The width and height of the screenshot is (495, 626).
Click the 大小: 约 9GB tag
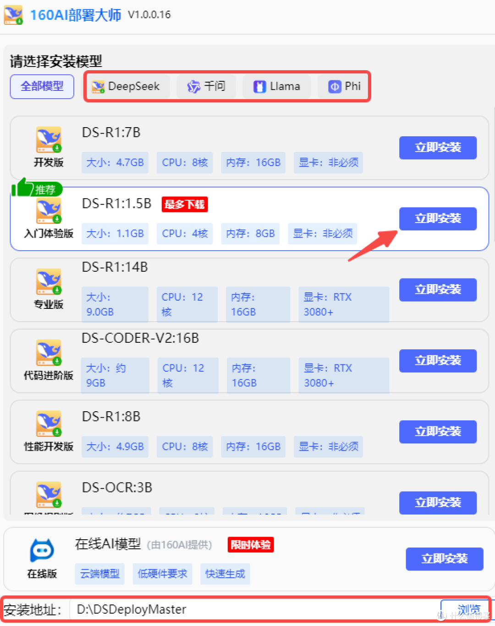pyautogui.click(x=115, y=375)
